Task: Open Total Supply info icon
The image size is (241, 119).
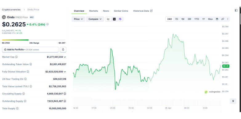Action: (x=17, y=108)
